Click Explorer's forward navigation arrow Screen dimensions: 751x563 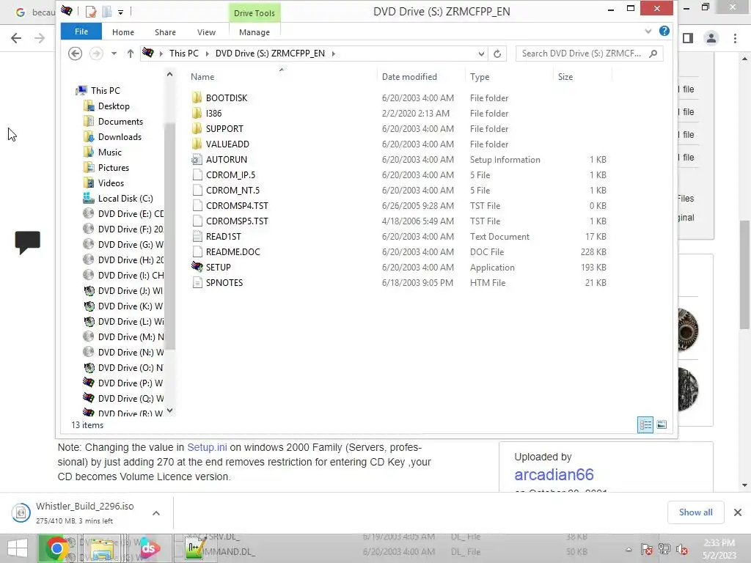click(96, 53)
